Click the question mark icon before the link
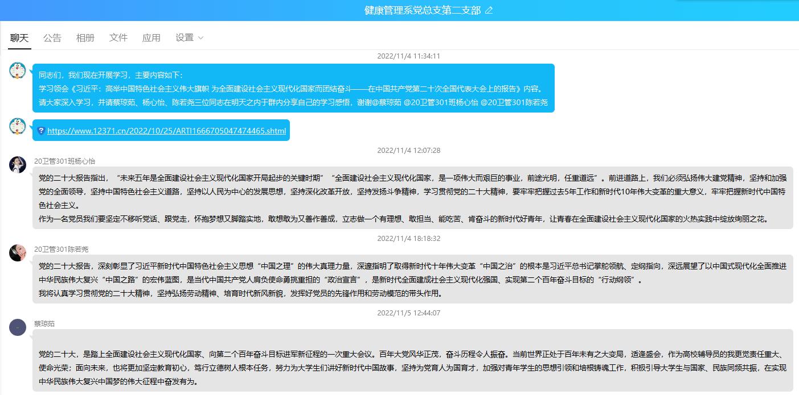Screen dimensions: 799x395 (41, 131)
